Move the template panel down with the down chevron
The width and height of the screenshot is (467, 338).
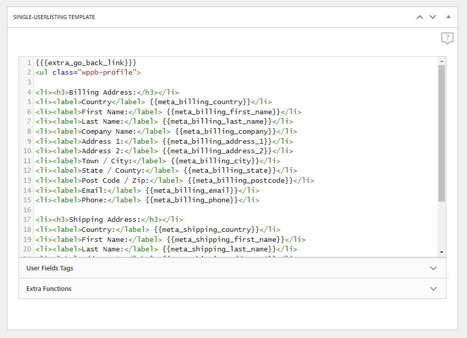pyautogui.click(x=432, y=17)
